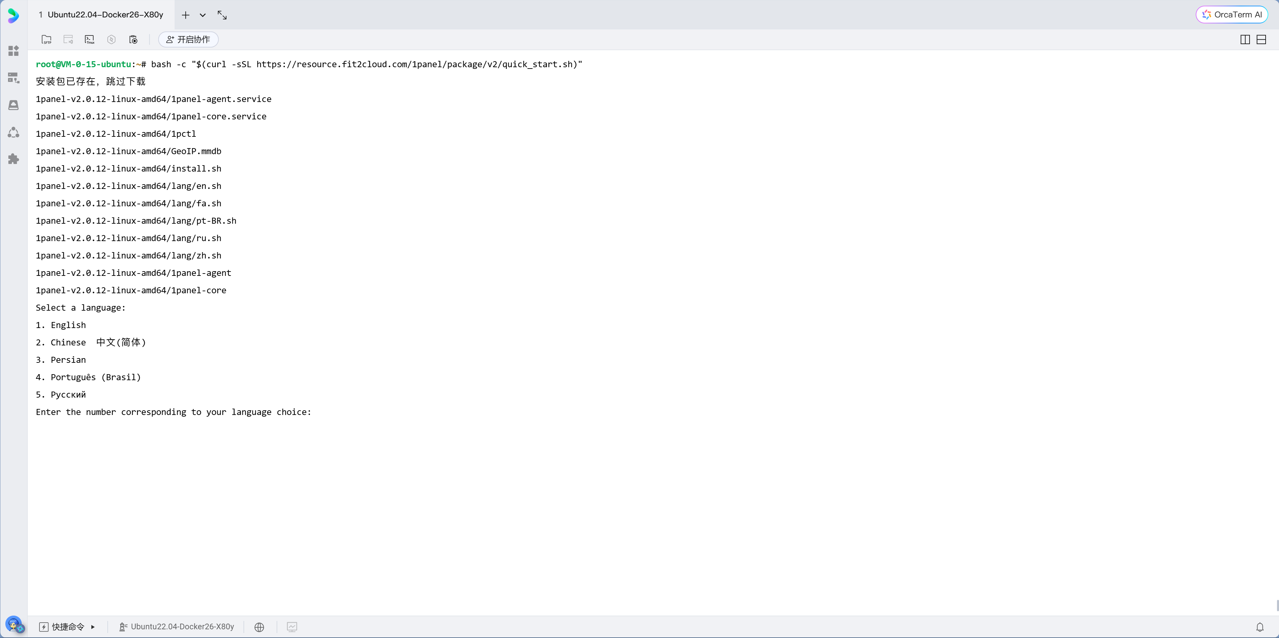Open the apps dashboard in the sidebar

[13, 50]
